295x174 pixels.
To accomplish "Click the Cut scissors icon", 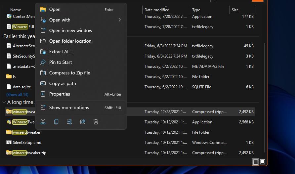I will pyautogui.click(x=43, y=122).
